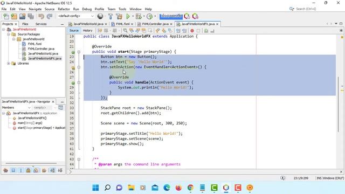
Task: Select main(String[] args) in Navigator
Action: click(x=30, y=123)
